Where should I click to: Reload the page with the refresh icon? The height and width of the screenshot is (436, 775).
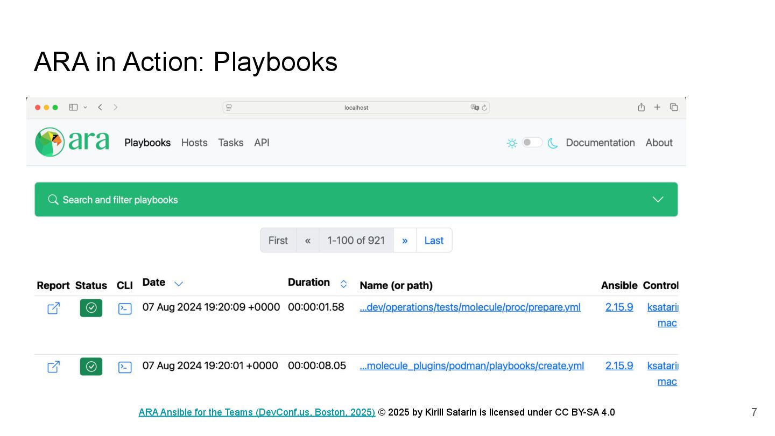tap(484, 108)
